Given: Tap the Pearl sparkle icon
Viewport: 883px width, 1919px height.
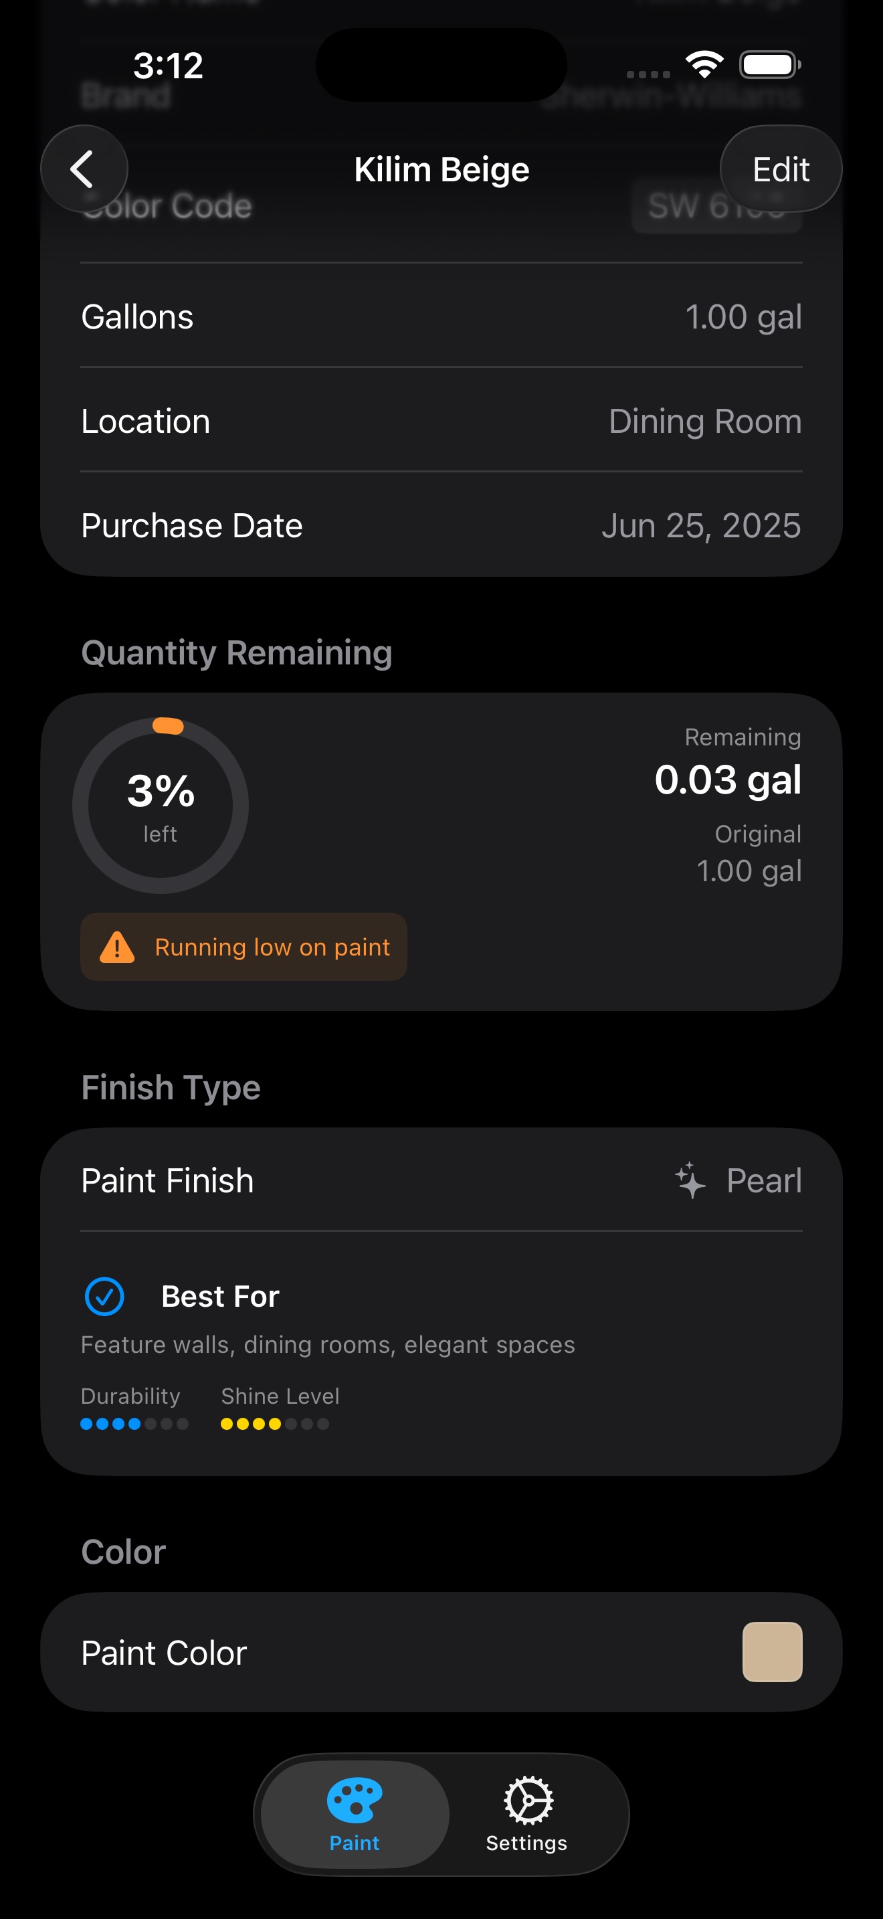Looking at the screenshot, I should (x=690, y=1180).
